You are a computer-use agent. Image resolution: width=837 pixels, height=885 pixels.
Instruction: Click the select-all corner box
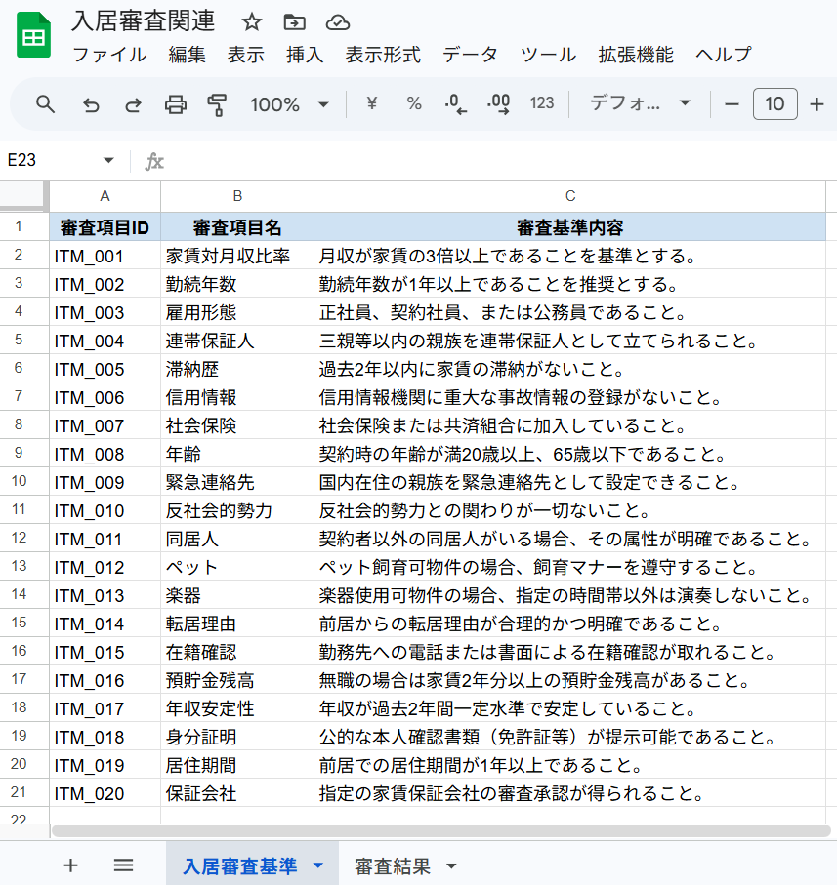[23, 195]
